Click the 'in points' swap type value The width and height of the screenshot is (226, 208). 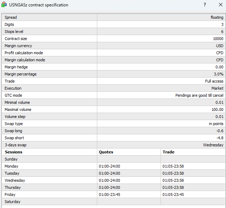pyautogui.click(x=216, y=124)
